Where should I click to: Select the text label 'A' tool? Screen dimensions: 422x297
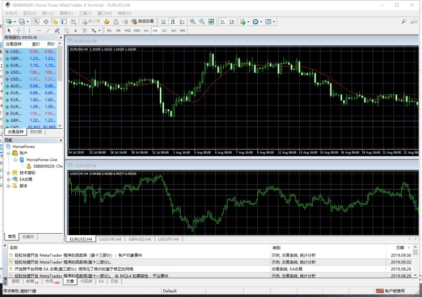click(x=76, y=31)
